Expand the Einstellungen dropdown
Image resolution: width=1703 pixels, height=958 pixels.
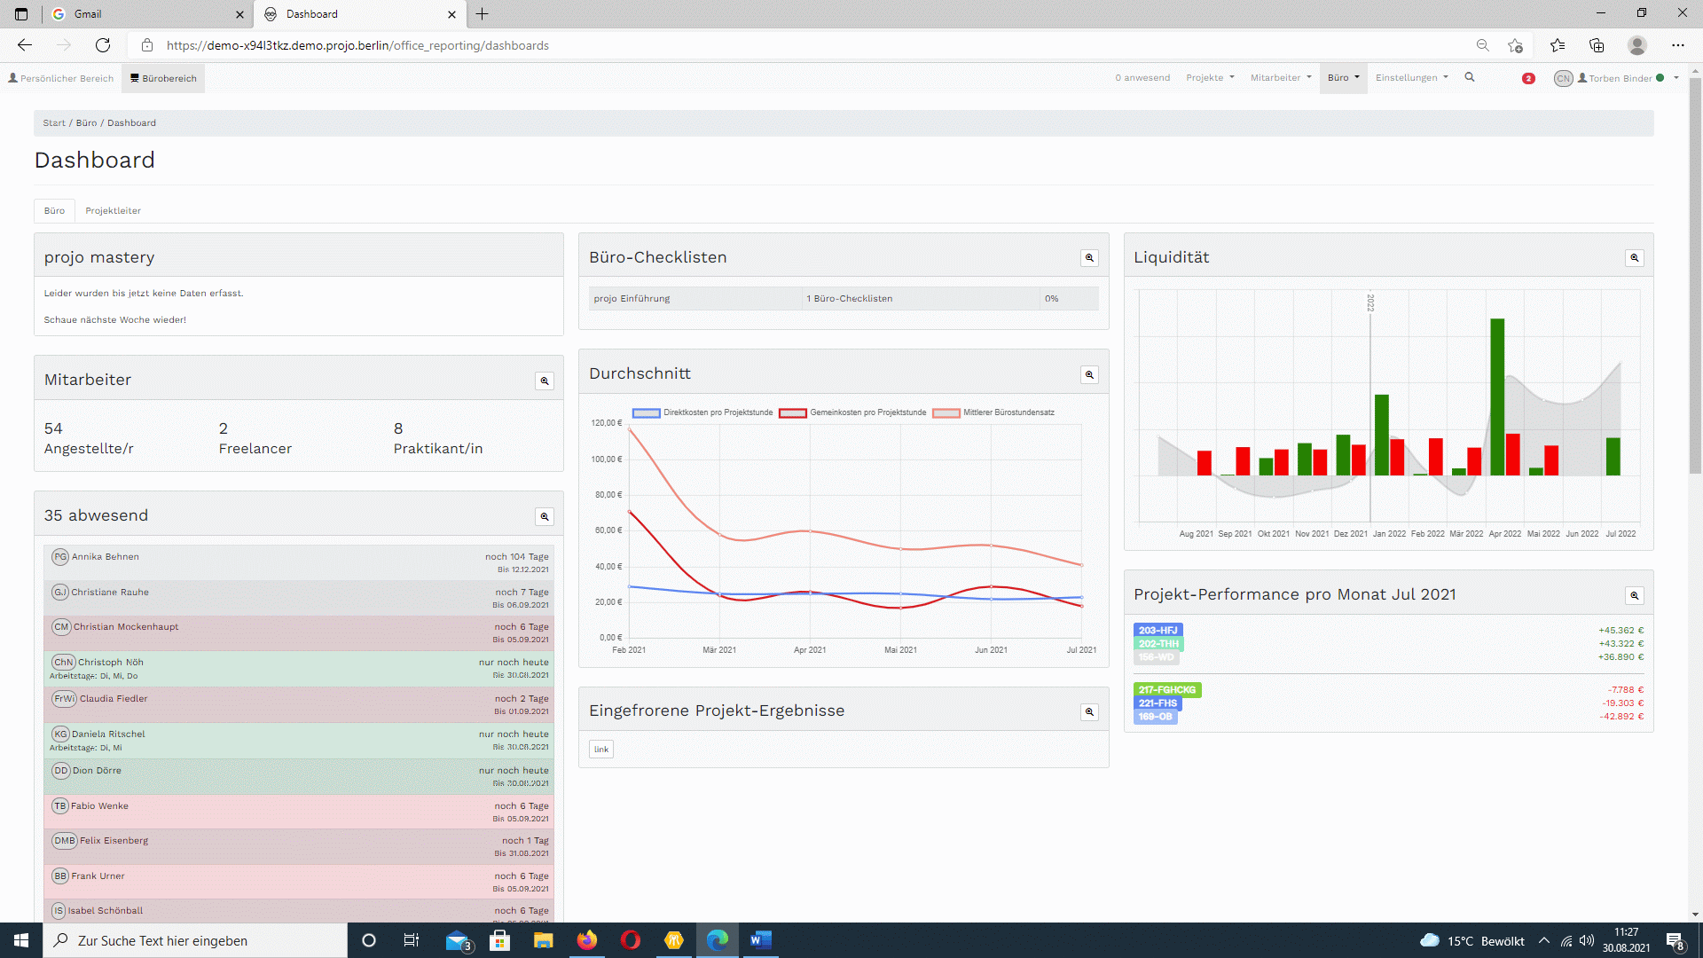tap(1410, 77)
